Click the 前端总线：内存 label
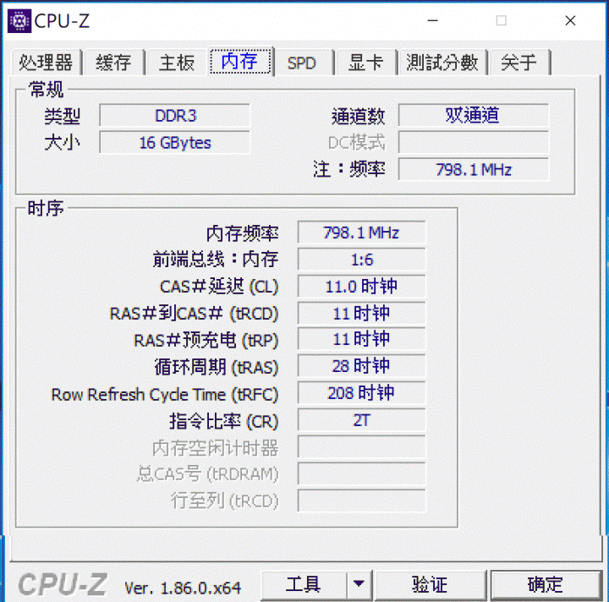This screenshot has height=602, width=609. tap(216, 260)
